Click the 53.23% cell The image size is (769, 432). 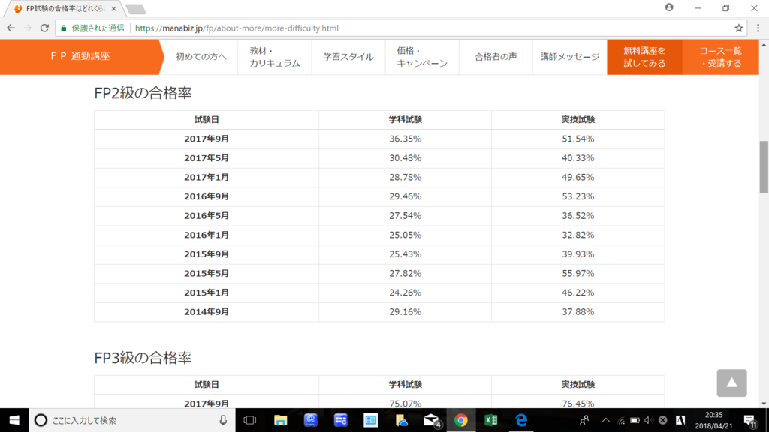point(578,196)
